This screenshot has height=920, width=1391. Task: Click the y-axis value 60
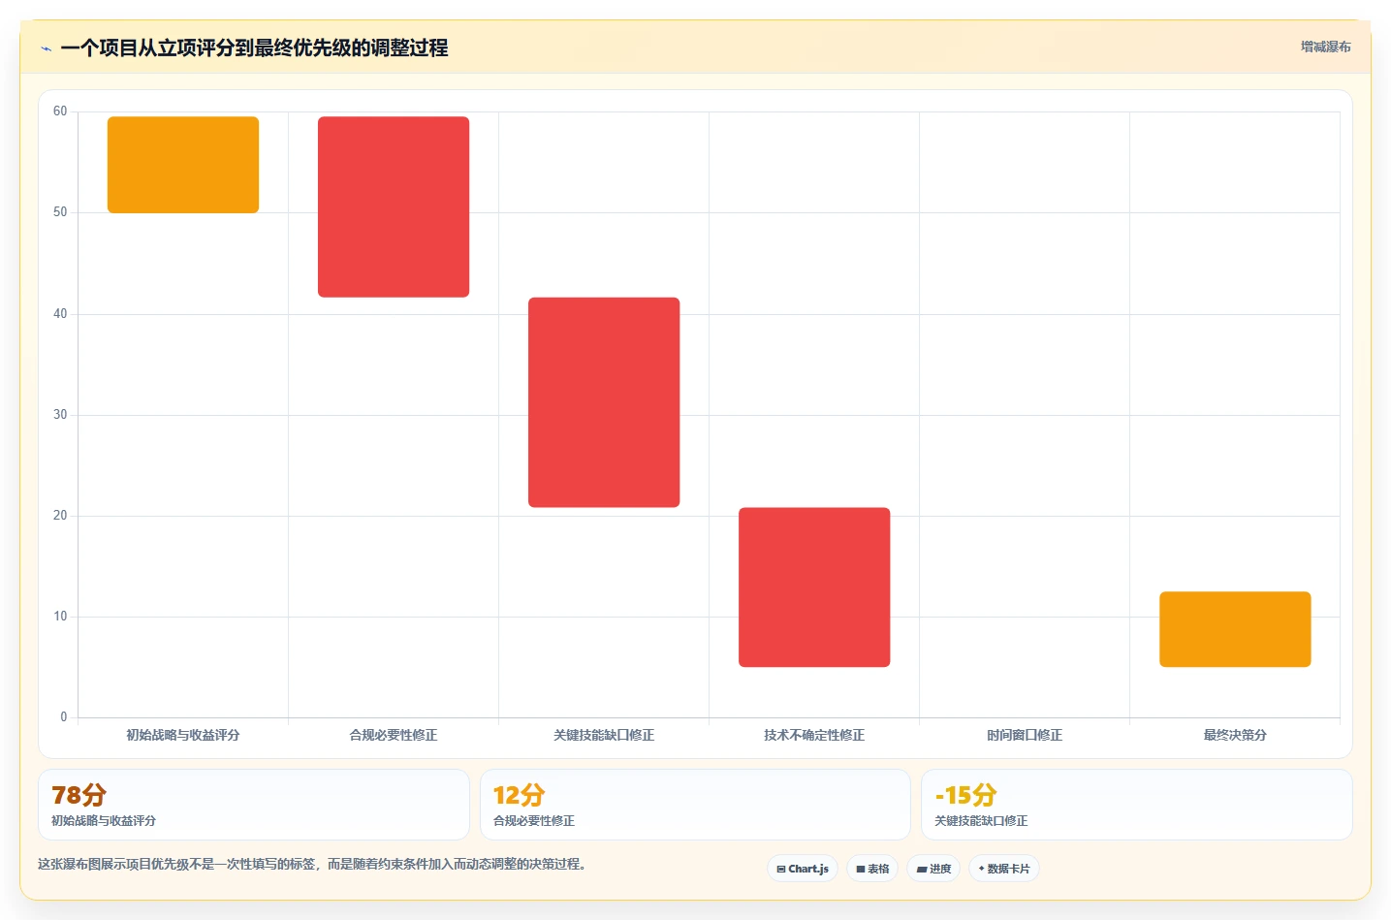pos(60,111)
